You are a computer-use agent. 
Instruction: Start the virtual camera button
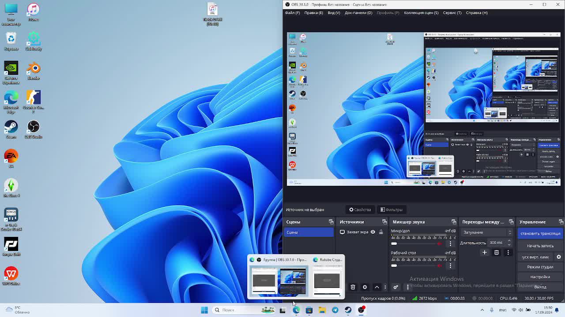click(536, 257)
